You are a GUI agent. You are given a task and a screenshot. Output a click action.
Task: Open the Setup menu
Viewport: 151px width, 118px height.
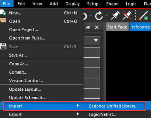pyautogui.click(x=93, y=4)
